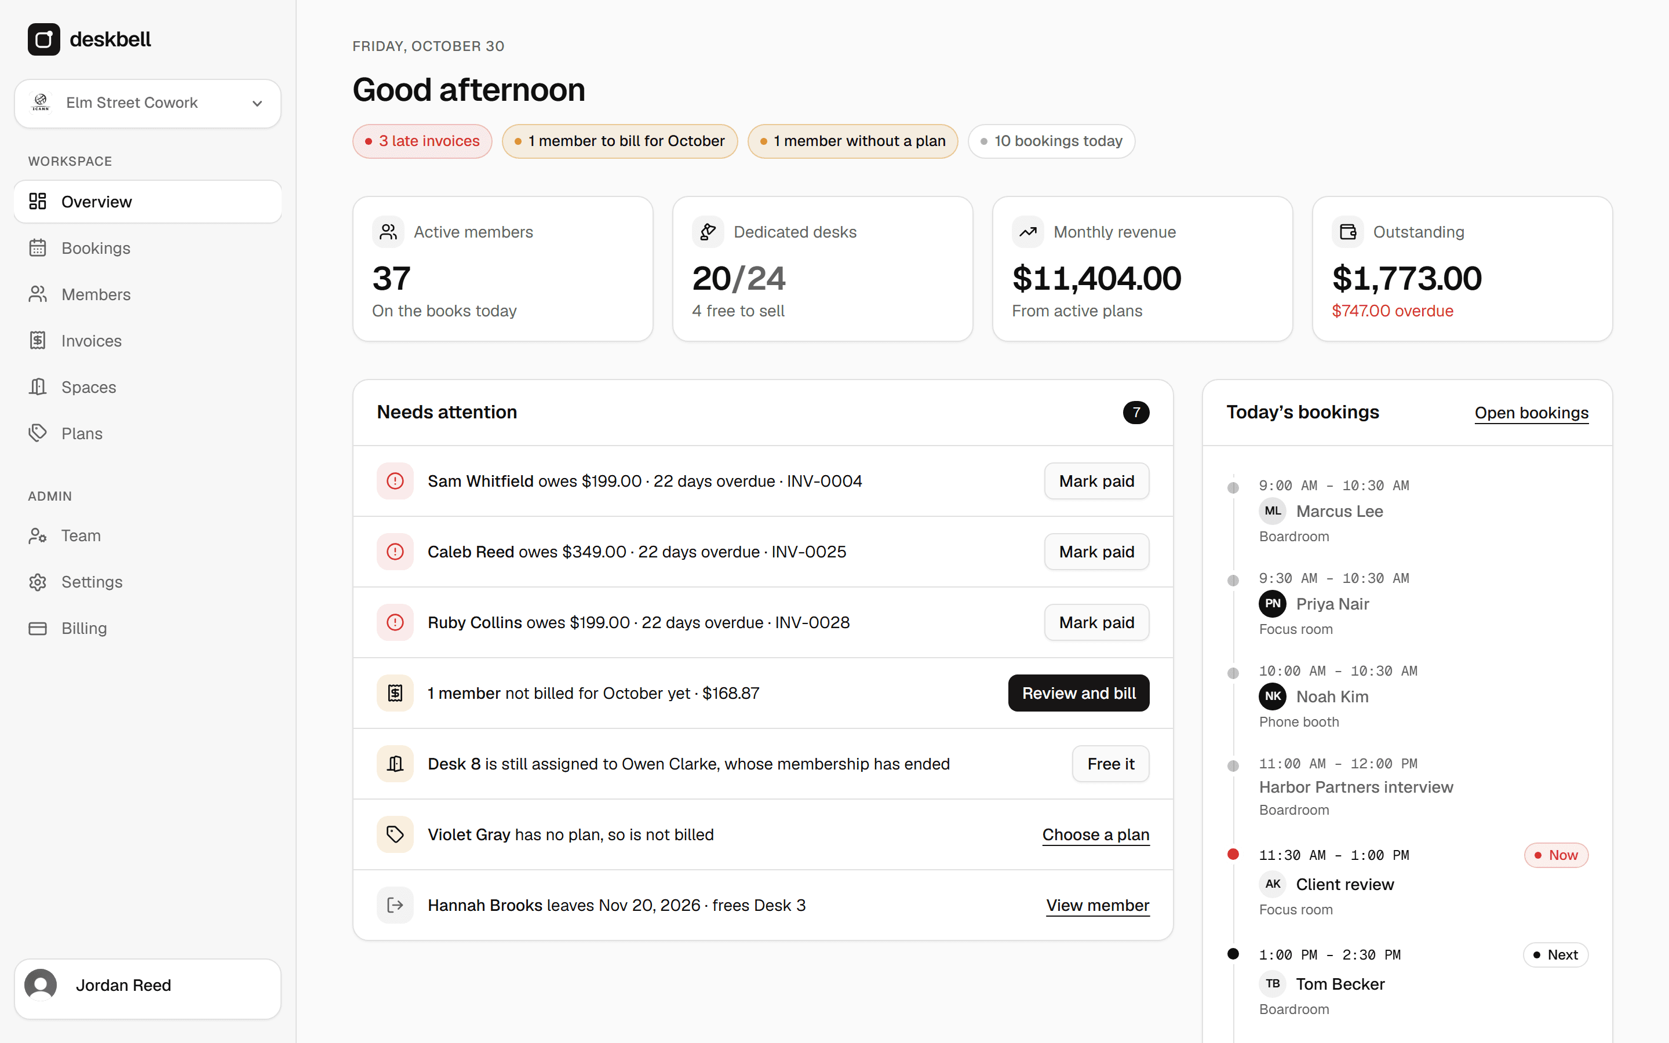Screen dimensions: 1669x1043
Task: Click the $747.00 overdue text
Action: [1393, 311]
